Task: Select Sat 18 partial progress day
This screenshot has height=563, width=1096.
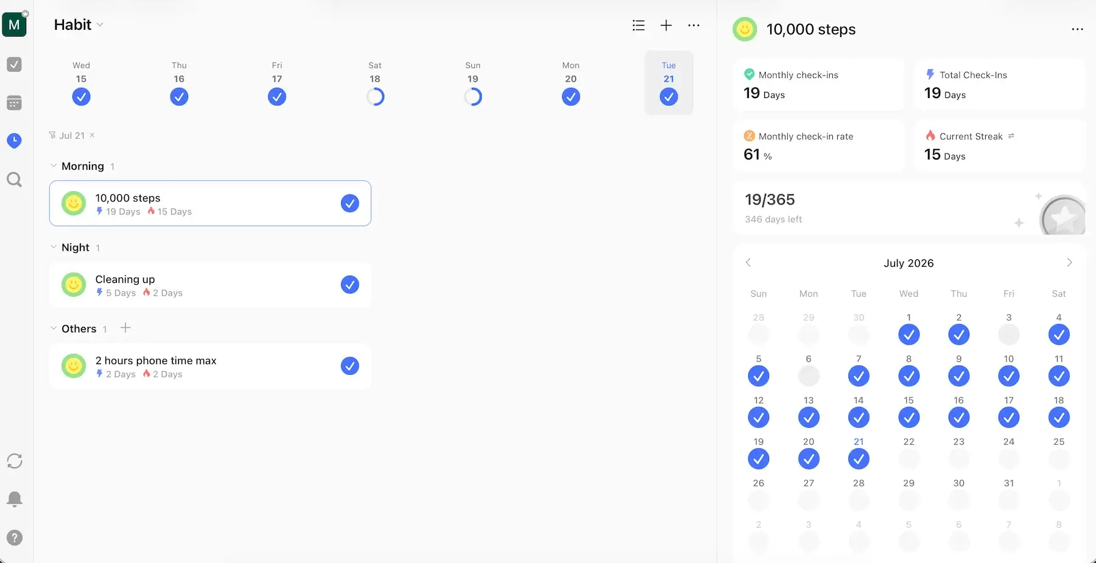Action: (375, 83)
